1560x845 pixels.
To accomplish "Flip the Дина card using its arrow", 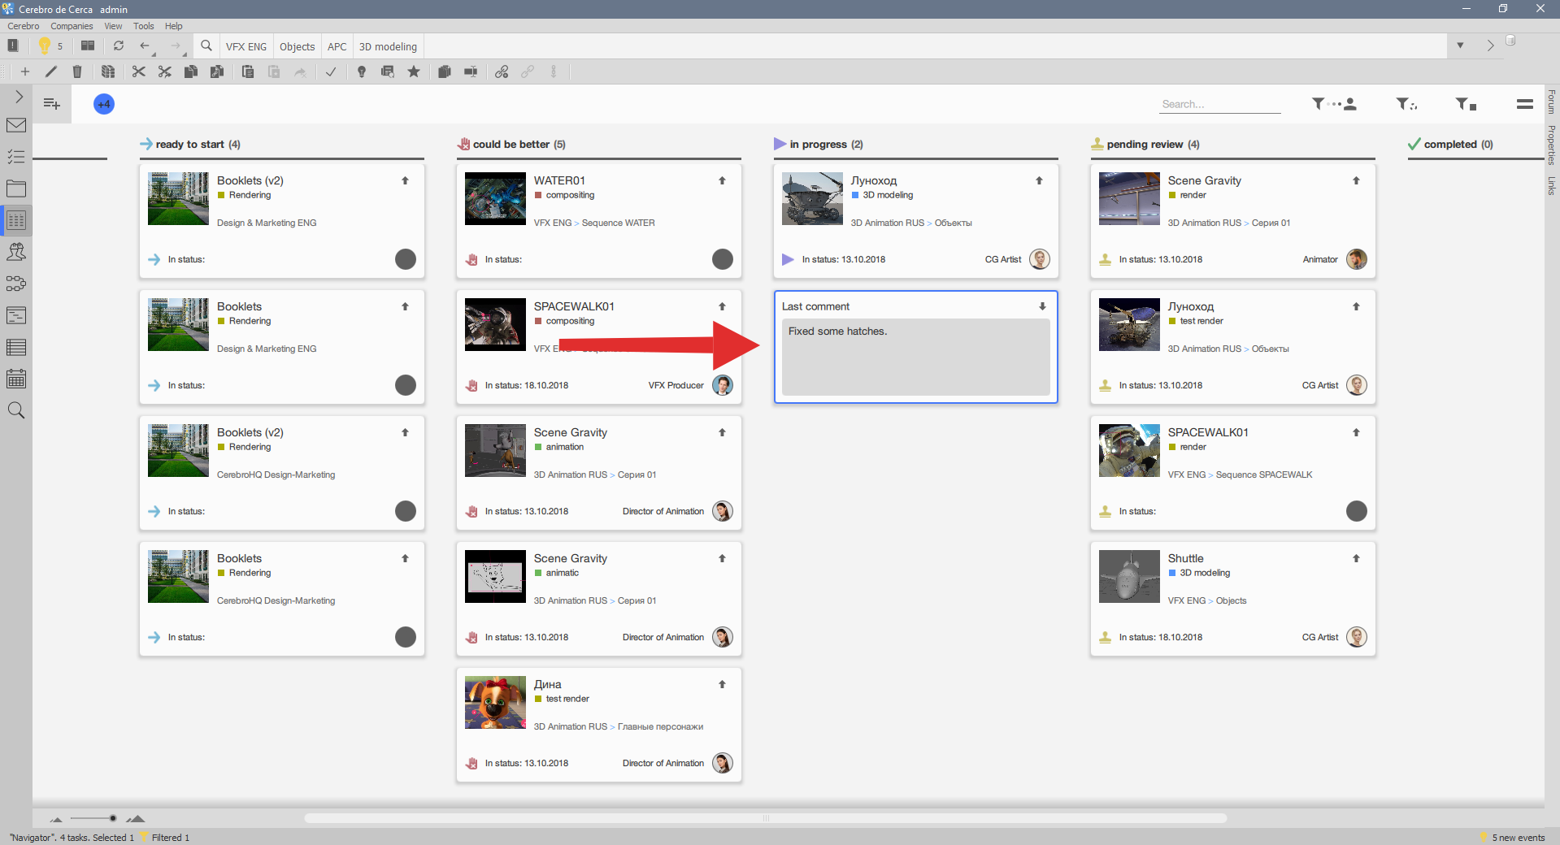I will (722, 684).
